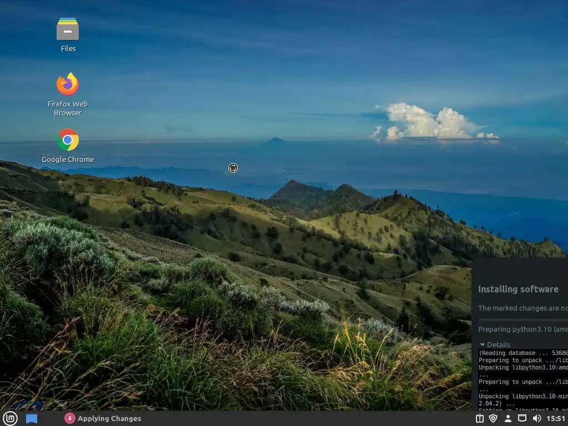Open the Linux Mint start menu
568x426 pixels.
pos(10,419)
